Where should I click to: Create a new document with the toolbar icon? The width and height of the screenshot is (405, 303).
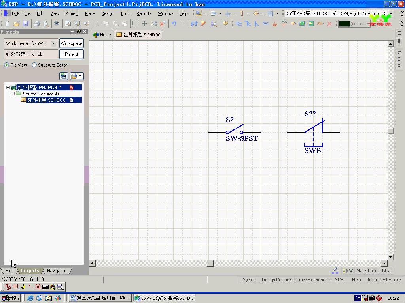tap(7, 24)
